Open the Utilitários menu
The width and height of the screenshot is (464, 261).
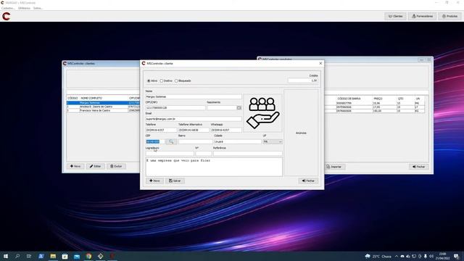(x=24, y=8)
